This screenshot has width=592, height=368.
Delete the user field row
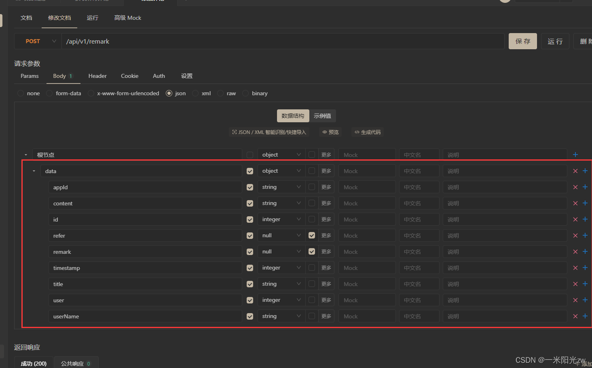575,300
